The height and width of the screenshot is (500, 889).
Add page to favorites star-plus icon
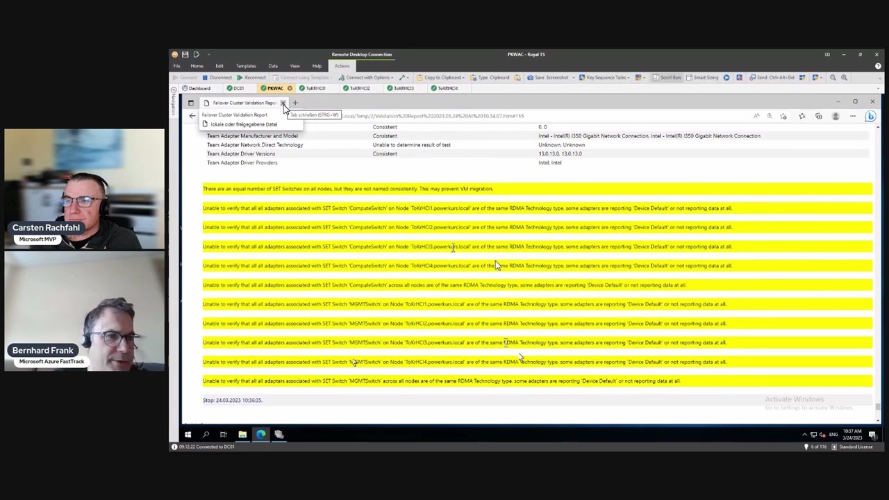click(x=783, y=116)
